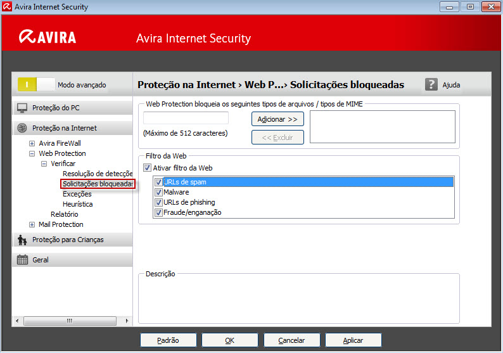Open the Proteção na Internet section
This screenshot has height=353, width=503.
click(73, 128)
